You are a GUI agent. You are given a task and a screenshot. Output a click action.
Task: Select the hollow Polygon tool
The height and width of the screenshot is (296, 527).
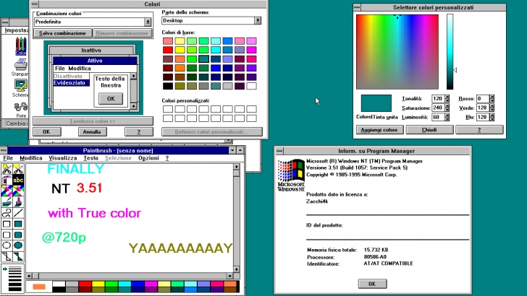[7, 256]
